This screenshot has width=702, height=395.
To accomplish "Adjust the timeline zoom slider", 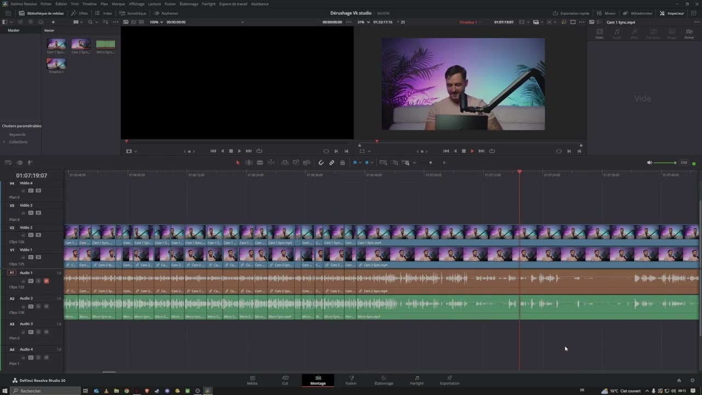I will pos(431,162).
